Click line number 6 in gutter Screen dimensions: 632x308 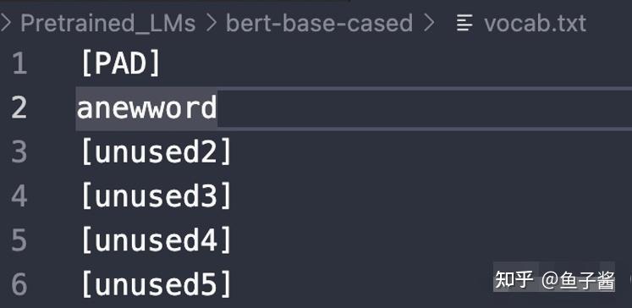[19, 284]
